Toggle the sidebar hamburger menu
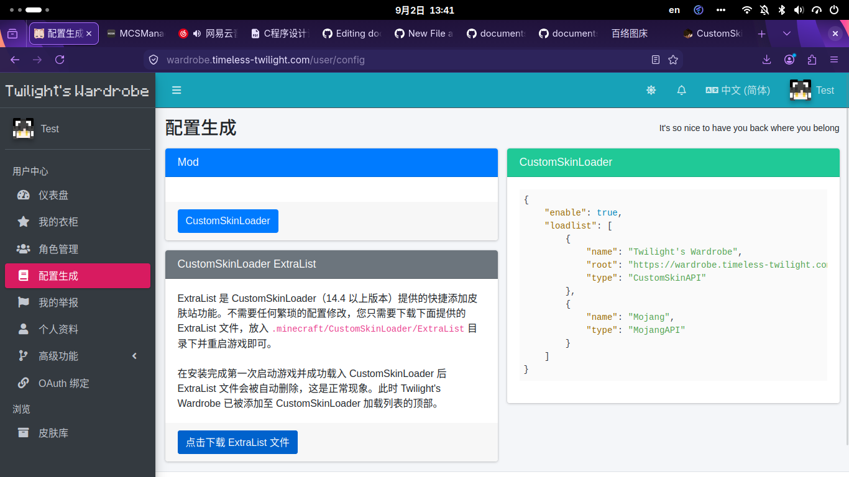 tap(177, 90)
